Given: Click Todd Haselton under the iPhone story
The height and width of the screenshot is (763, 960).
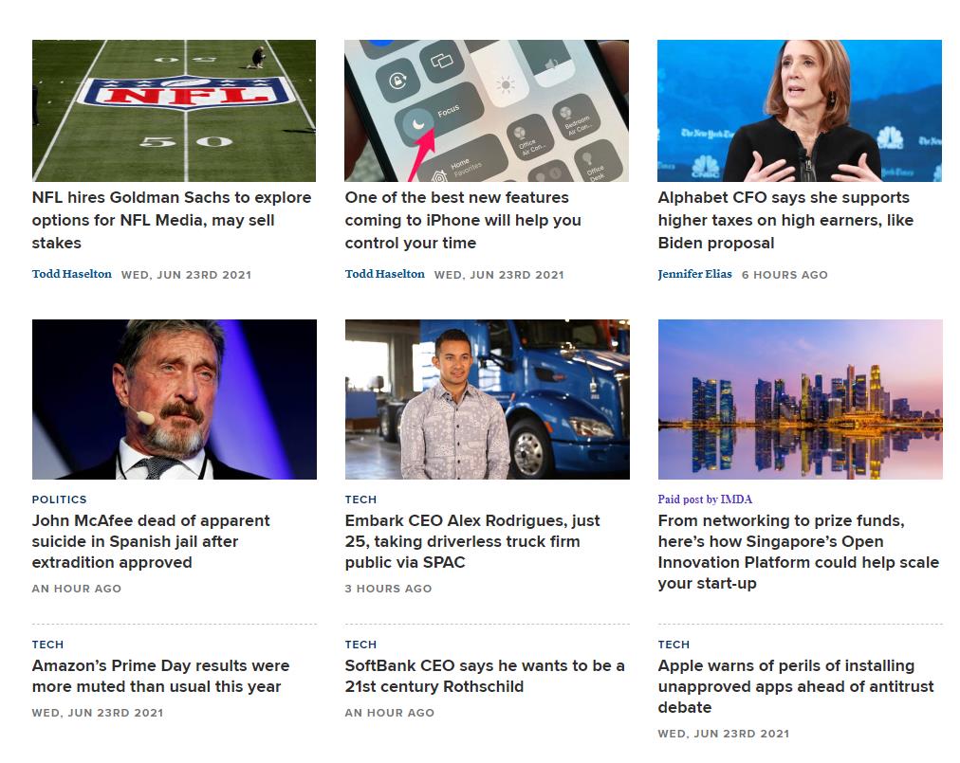Looking at the screenshot, I should tap(384, 274).
